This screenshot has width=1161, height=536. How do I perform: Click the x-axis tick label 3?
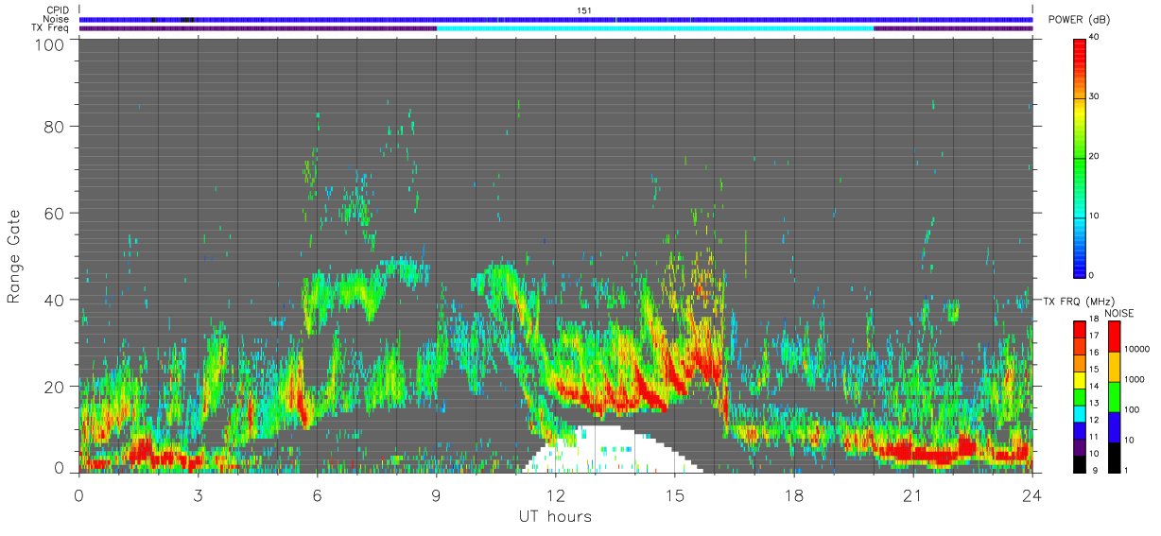(x=198, y=494)
